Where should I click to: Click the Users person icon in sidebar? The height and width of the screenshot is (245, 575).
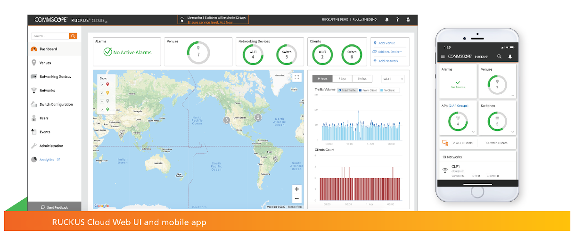pos(34,118)
